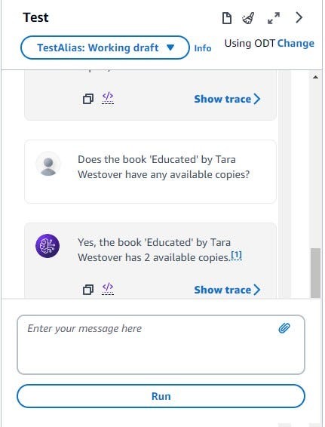Click the new document icon in Test header
Viewport: 325px width, 427px height.
tap(227, 18)
